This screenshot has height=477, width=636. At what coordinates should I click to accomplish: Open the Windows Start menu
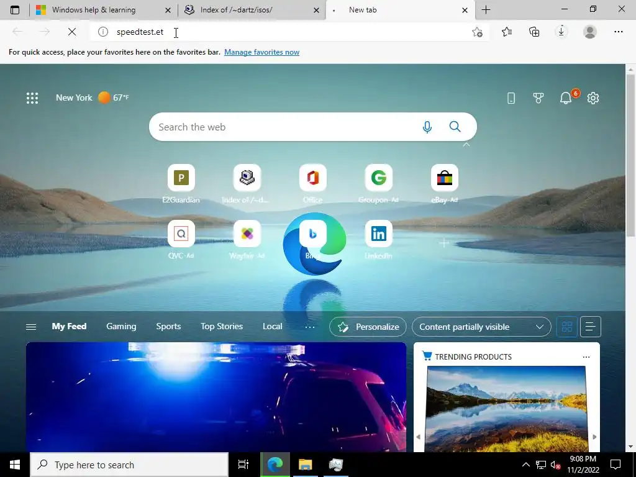pyautogui.click(x=15, y=465)
